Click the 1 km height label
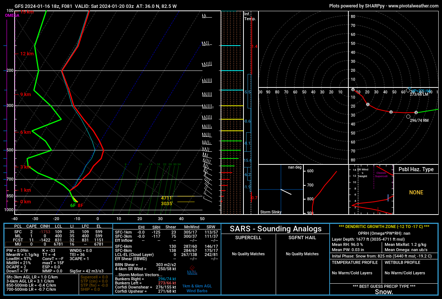This screenshot has width=442, height=299. [25, 190]
